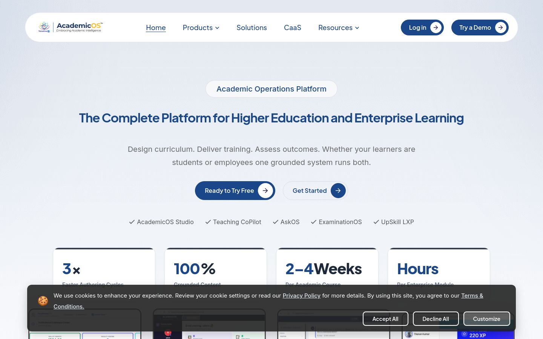543x339 pixels.
Task: Click the cookie icon in the banner
Action: 43,301
